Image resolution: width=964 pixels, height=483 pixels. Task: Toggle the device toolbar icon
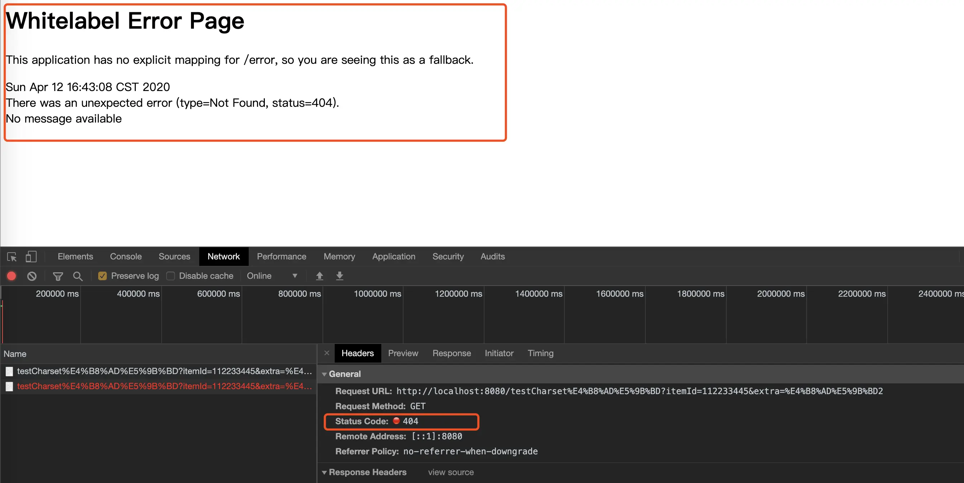click(x=31, y=257)
